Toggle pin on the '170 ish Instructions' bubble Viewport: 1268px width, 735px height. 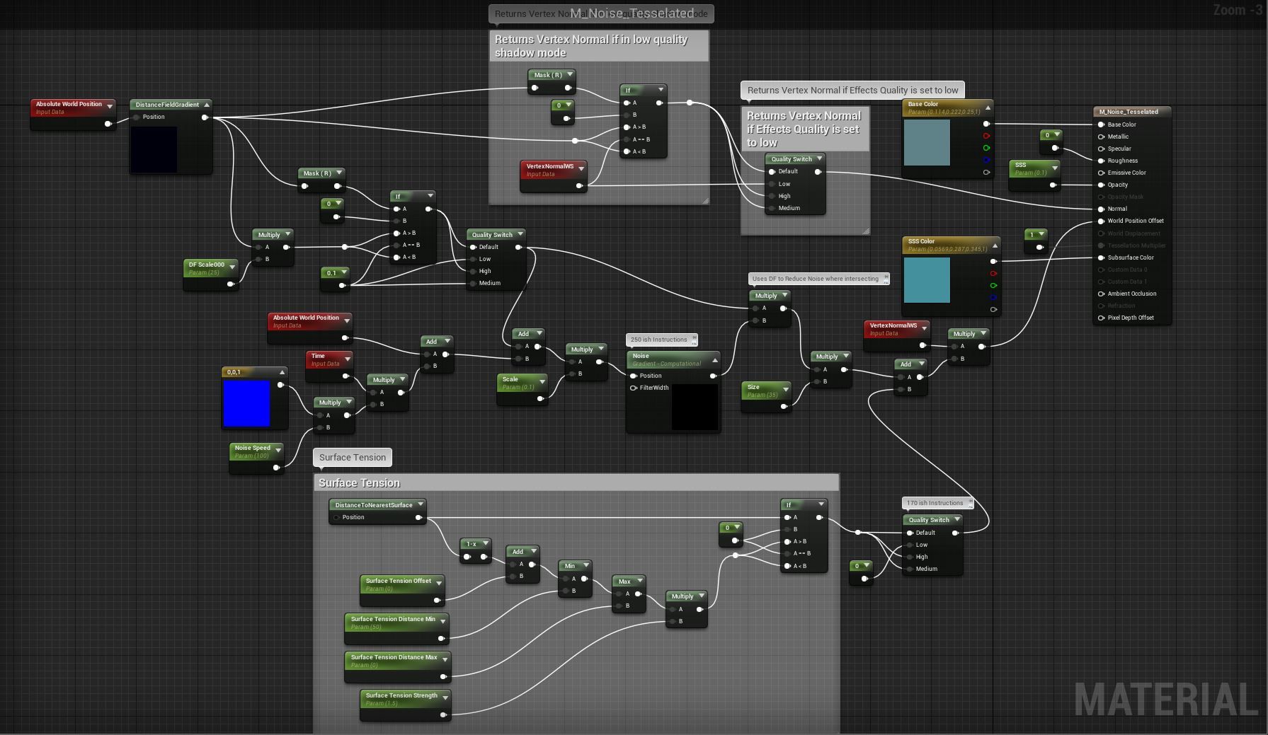(x=970, y=503)
